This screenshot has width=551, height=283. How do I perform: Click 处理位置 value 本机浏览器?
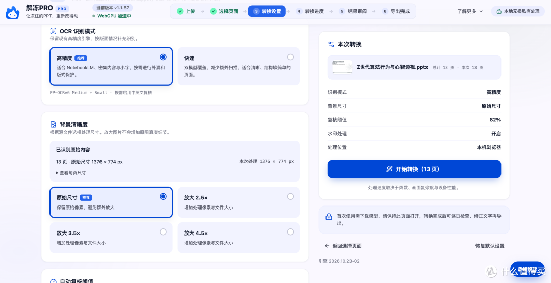point(489,147)
